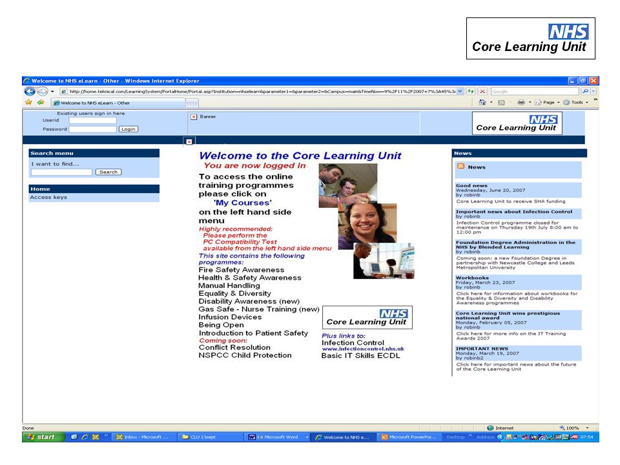Click the Favorites Center star icon
620x465 pixels.
(x=28, y=103)
